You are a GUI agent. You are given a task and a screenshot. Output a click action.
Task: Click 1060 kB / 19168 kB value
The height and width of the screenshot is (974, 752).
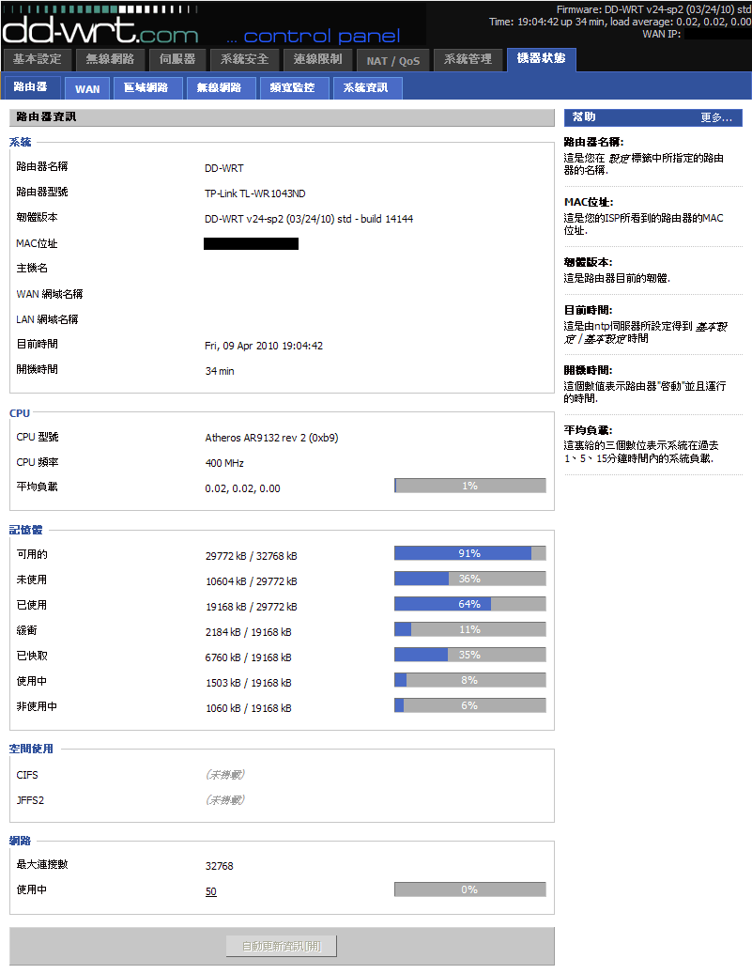pos(249,708)
